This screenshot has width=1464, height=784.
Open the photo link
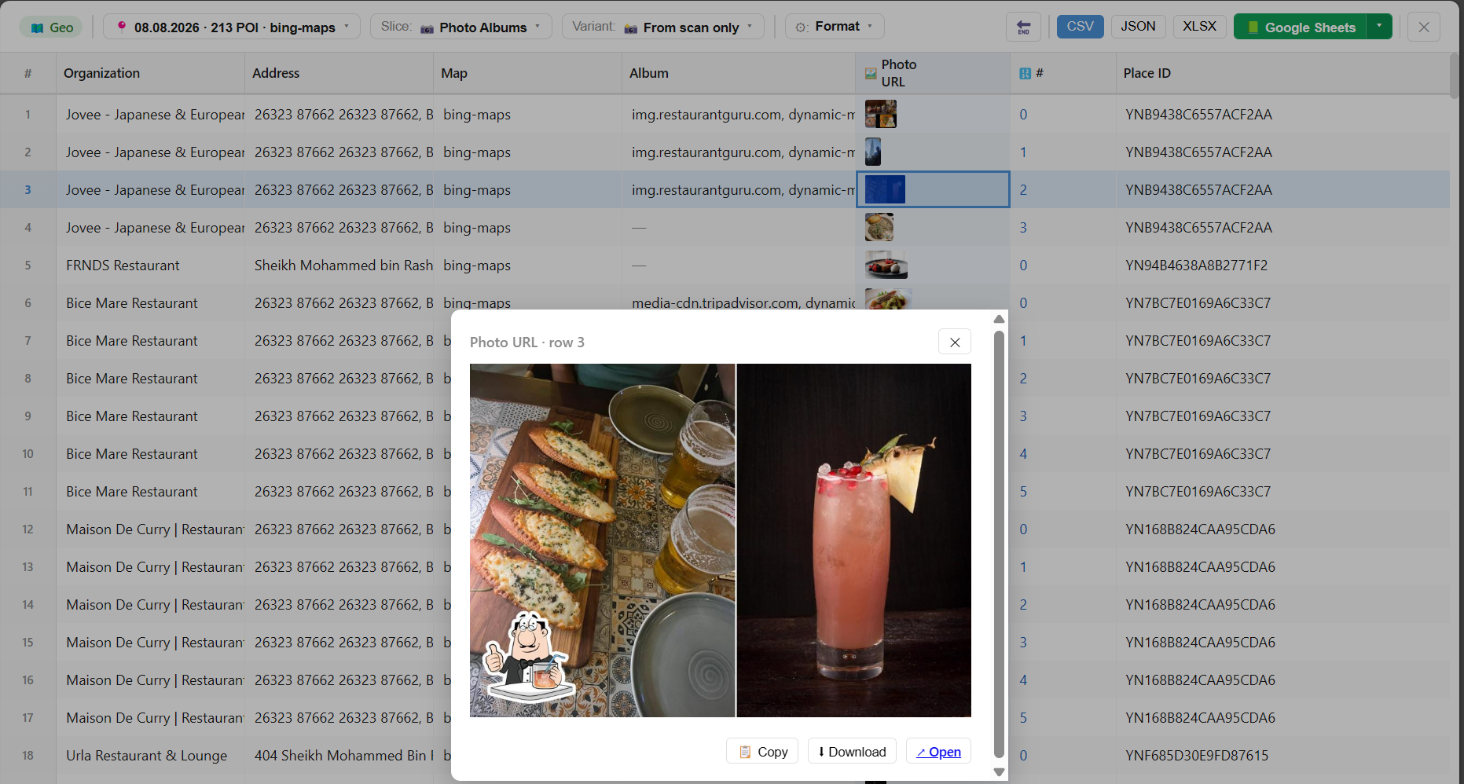point(938,751)
